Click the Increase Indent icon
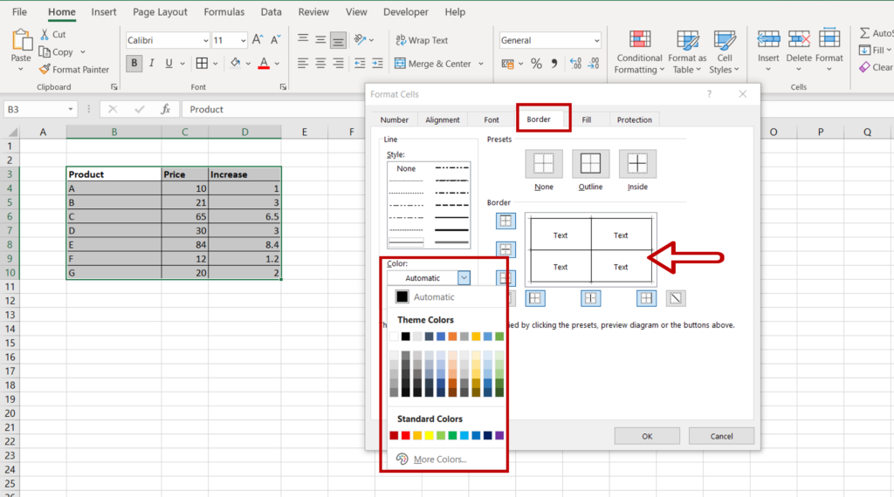894x497 pixels. (377, 63)
